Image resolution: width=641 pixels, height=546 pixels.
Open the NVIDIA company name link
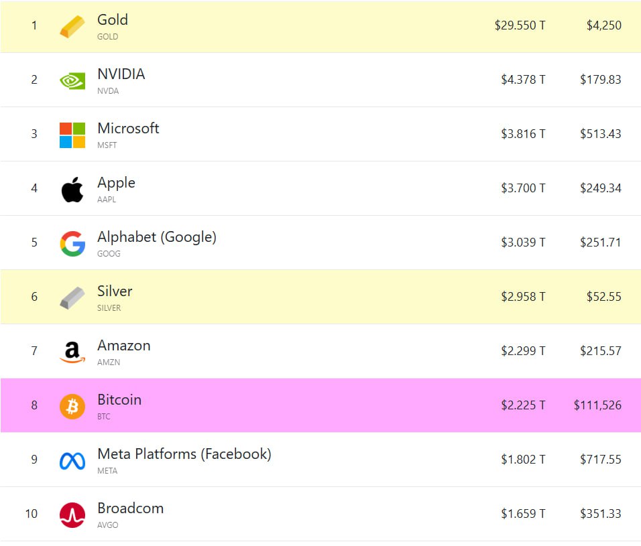point(121,74)
